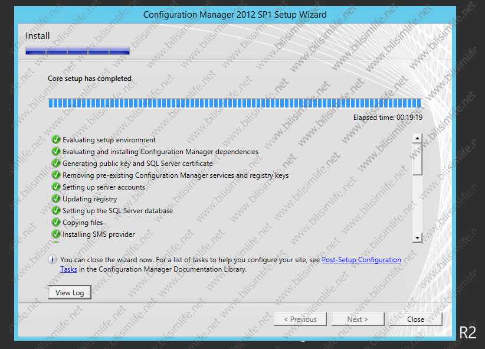Click the task list scroll up arrow

click(x=417, y=138)
